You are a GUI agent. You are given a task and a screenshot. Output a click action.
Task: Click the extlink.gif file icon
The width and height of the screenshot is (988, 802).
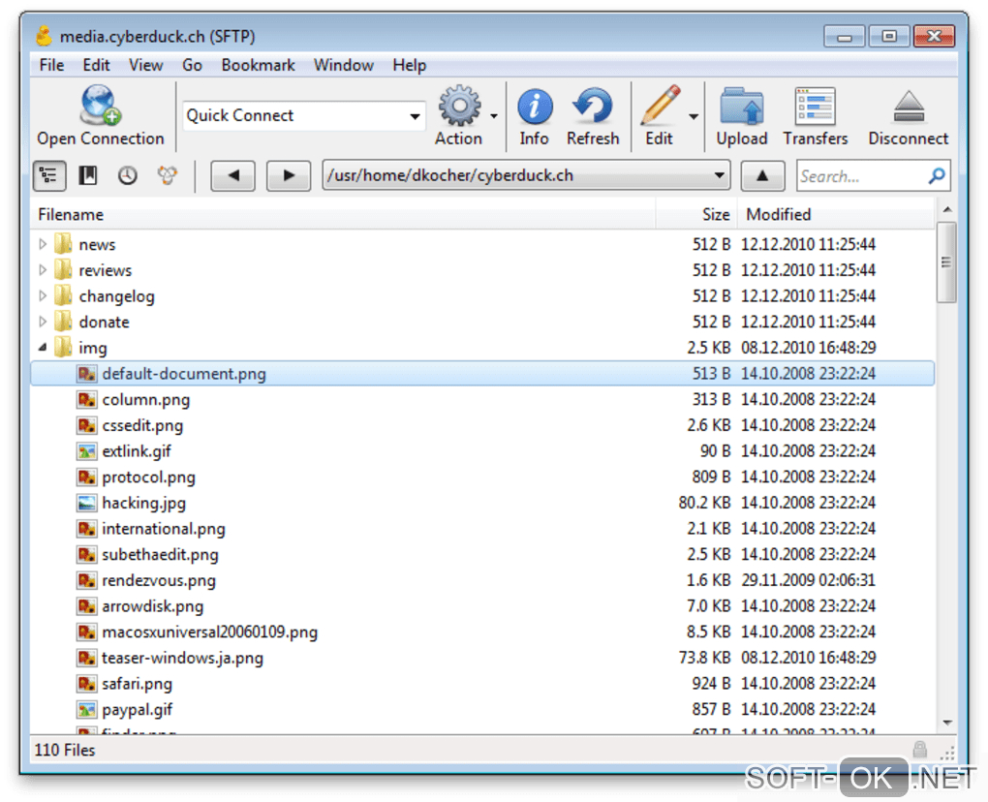click(86, 451)
